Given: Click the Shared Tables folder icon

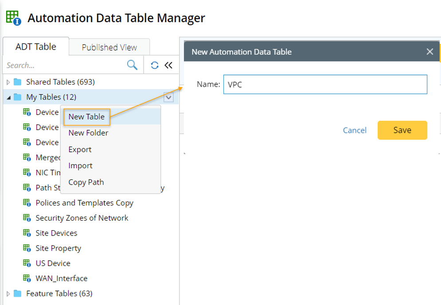Looking at the screenshot, I should click(18, 82).
